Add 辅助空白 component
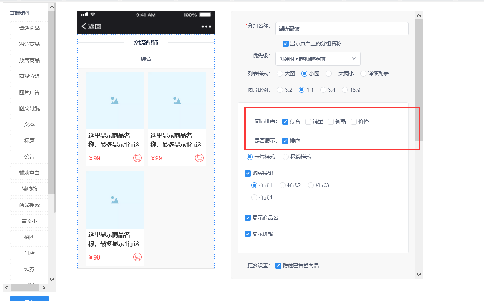The height and width of the screenshot is (301, 484). [29, 173]
